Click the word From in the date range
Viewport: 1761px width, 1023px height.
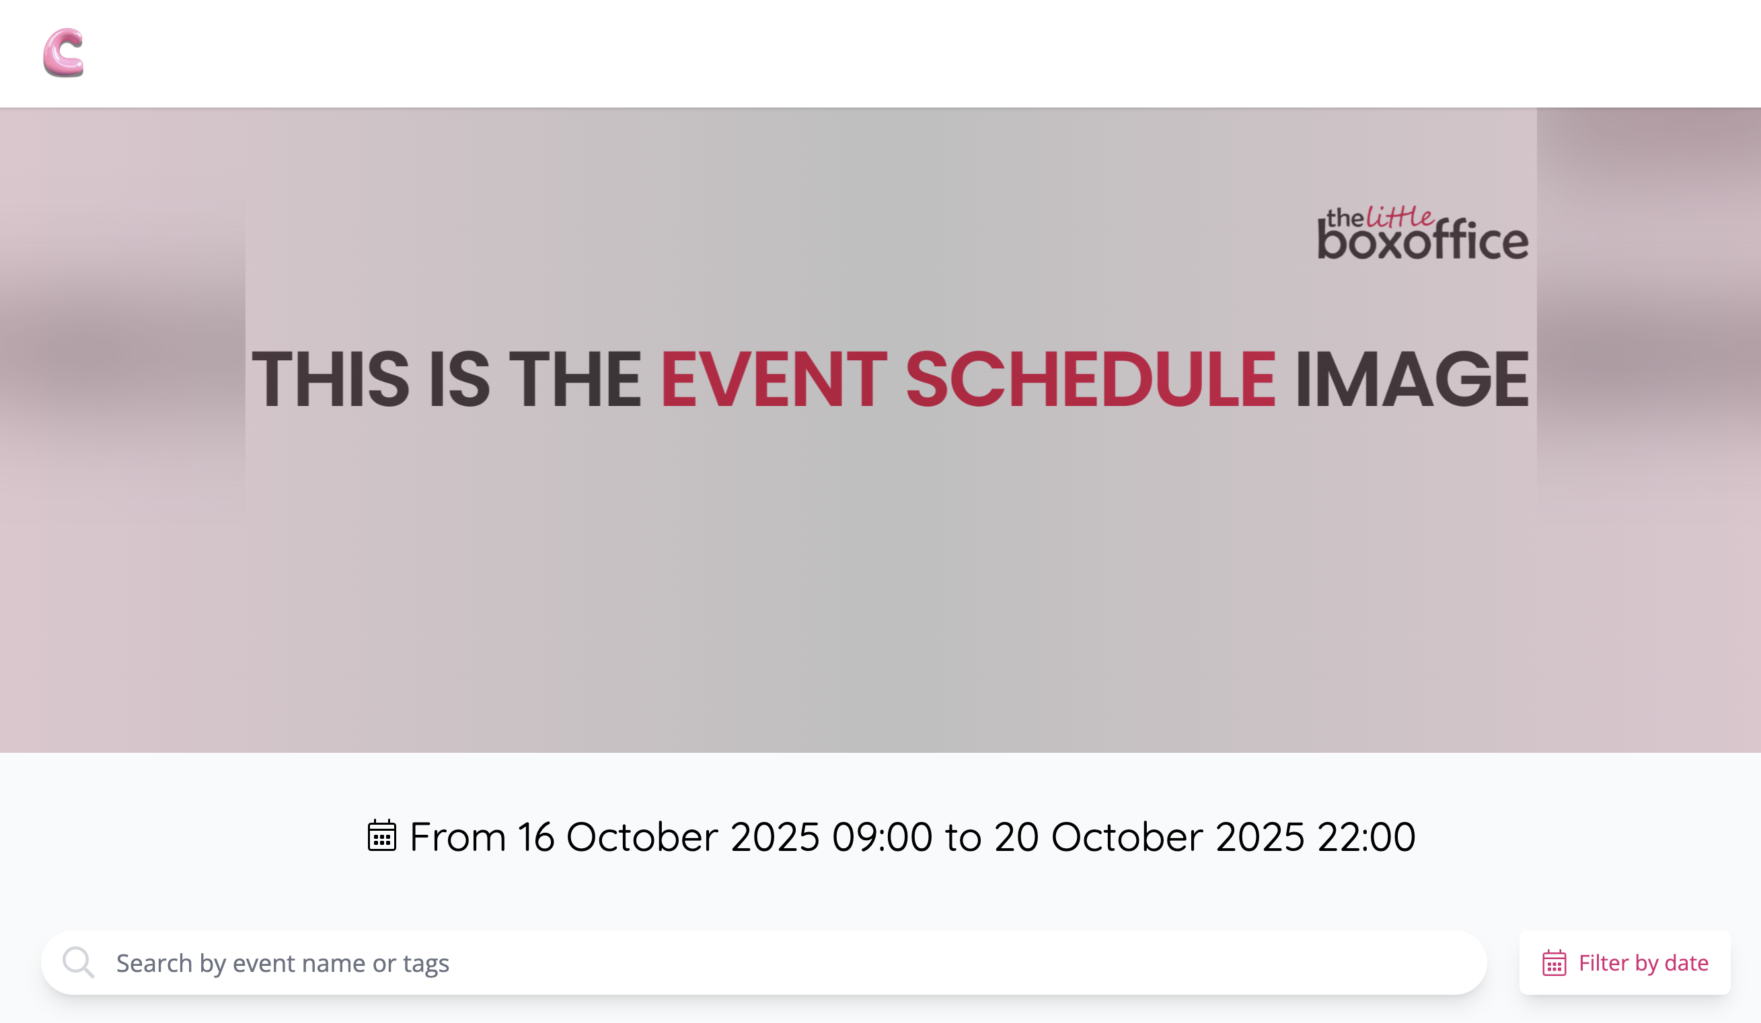click(x=457, y=837)
